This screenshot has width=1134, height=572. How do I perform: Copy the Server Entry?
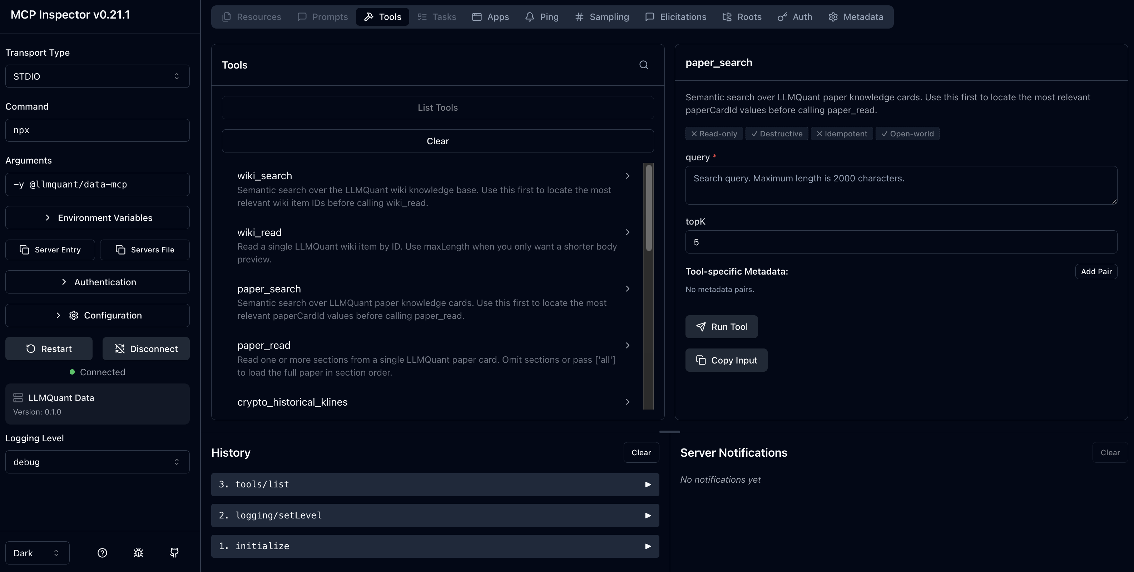pos(50,250)
